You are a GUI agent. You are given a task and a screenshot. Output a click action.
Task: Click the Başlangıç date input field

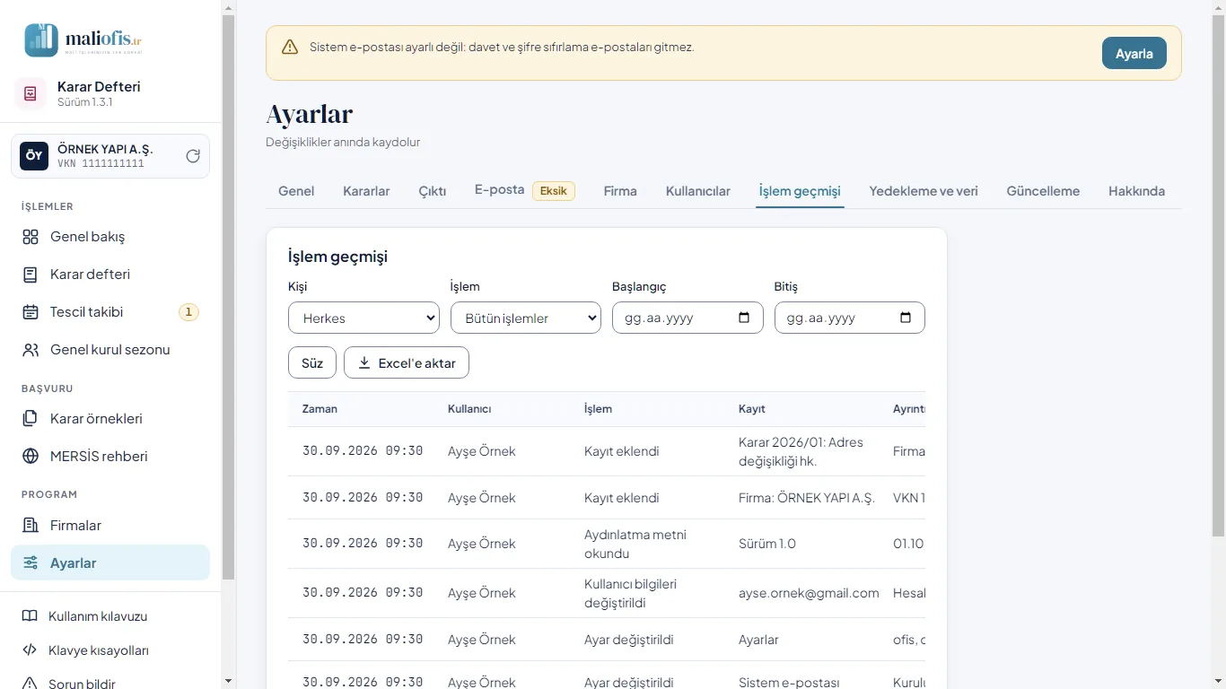pos(687,318)
